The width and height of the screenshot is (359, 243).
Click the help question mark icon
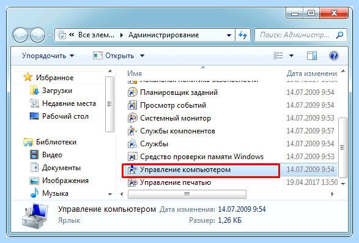(334, 56)
